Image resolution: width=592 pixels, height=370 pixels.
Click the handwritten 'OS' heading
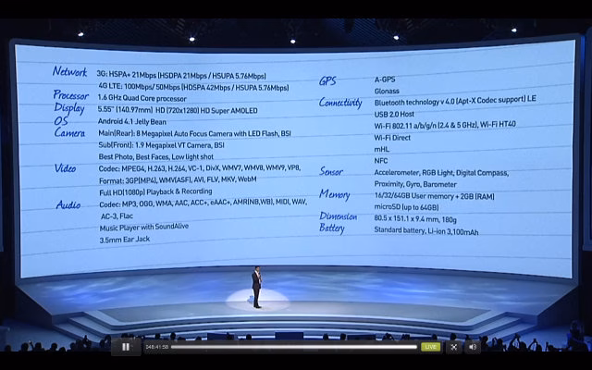point(61,121)
